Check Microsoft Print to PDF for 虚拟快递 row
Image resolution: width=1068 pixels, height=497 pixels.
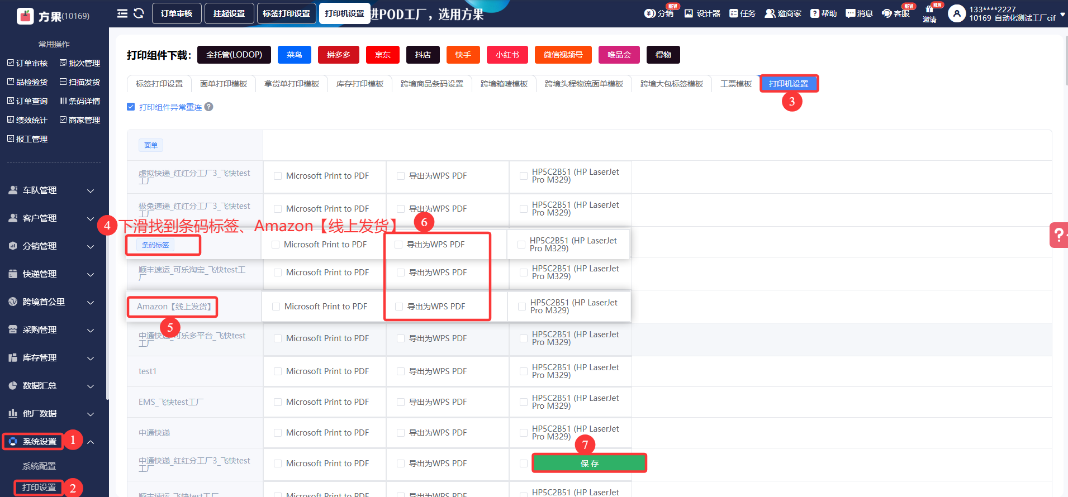[x=278, y=176]
